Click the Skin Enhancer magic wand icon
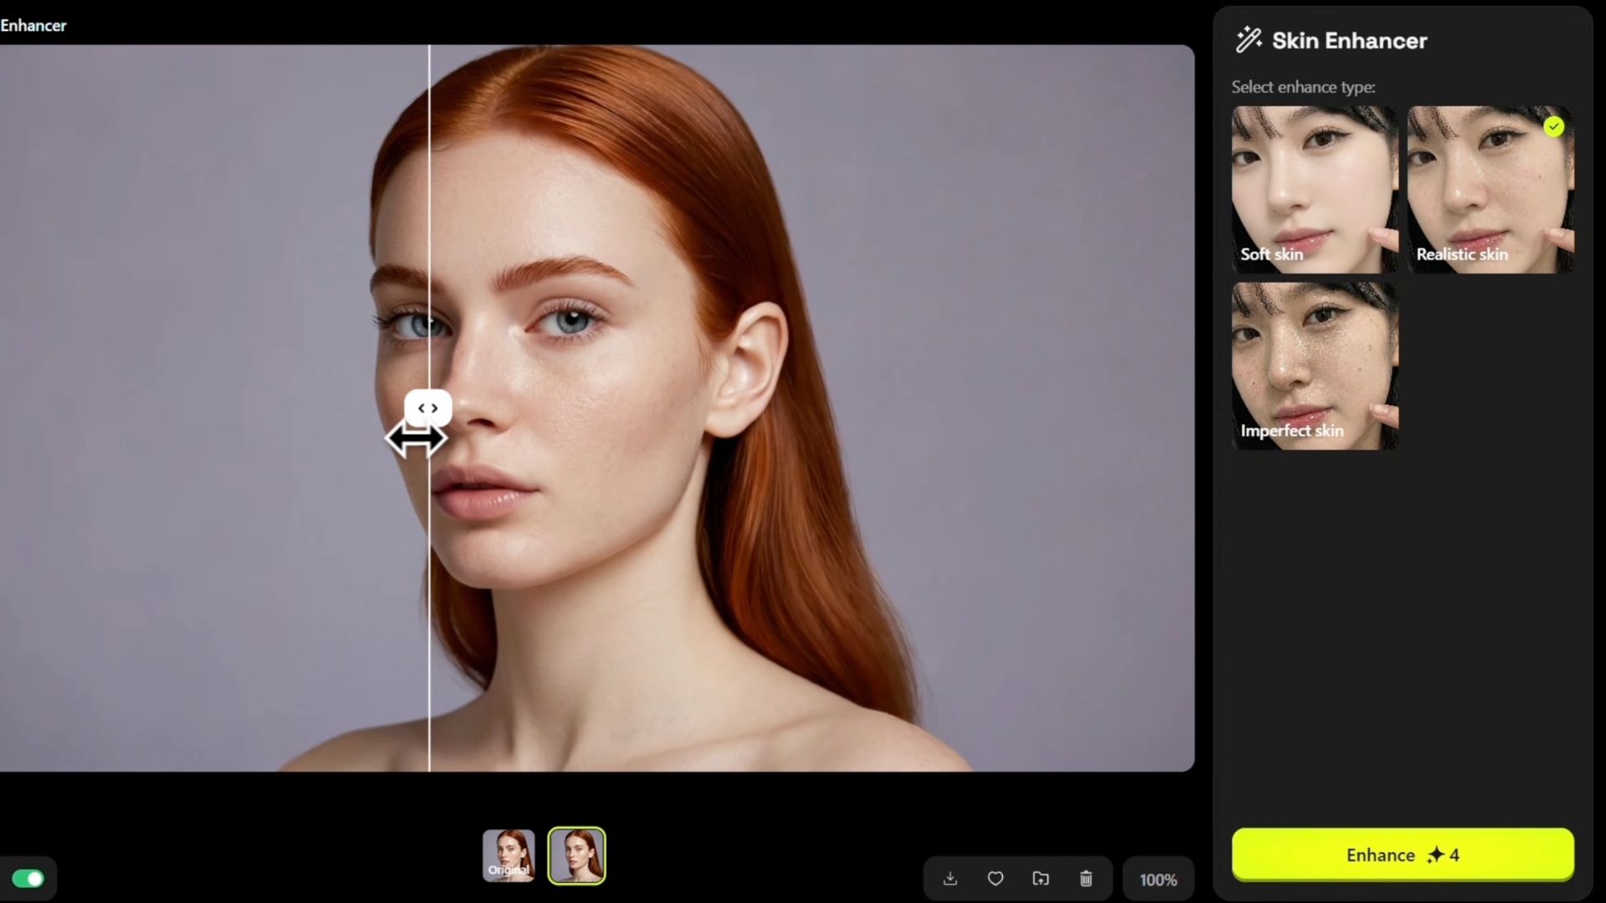This screenshot has height=903, width=1606. pyautogui.click(x=1249, y=40)
